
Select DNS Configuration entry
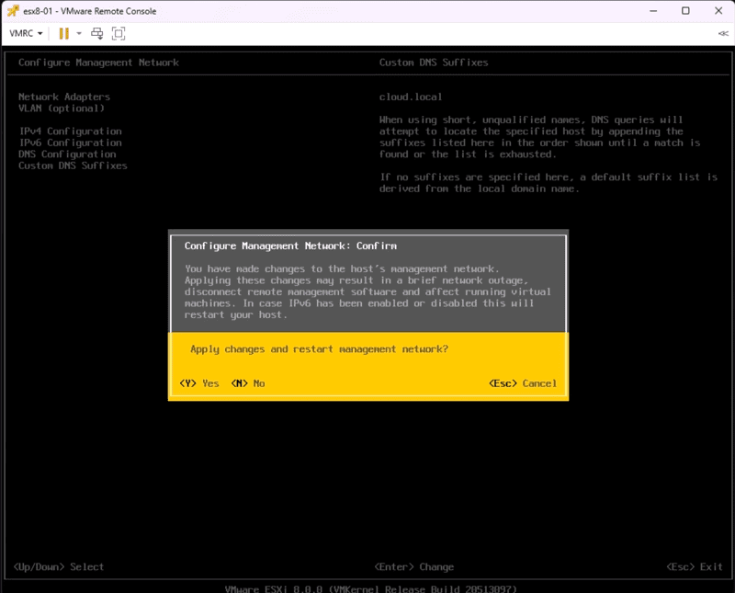click(x=67, y=154)
